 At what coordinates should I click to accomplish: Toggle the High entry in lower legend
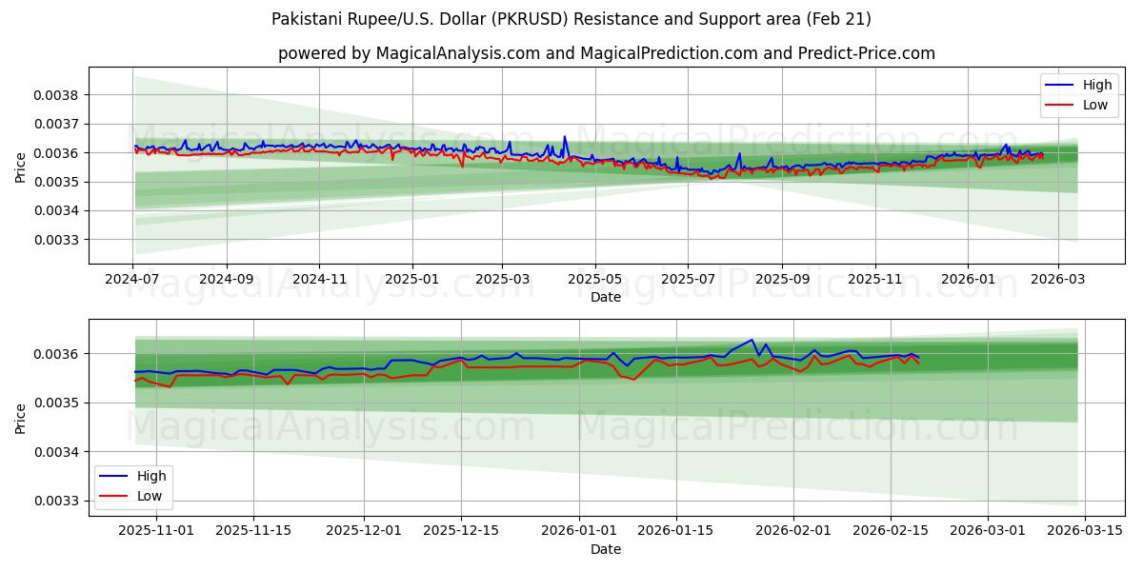click(x=153, y=476)
